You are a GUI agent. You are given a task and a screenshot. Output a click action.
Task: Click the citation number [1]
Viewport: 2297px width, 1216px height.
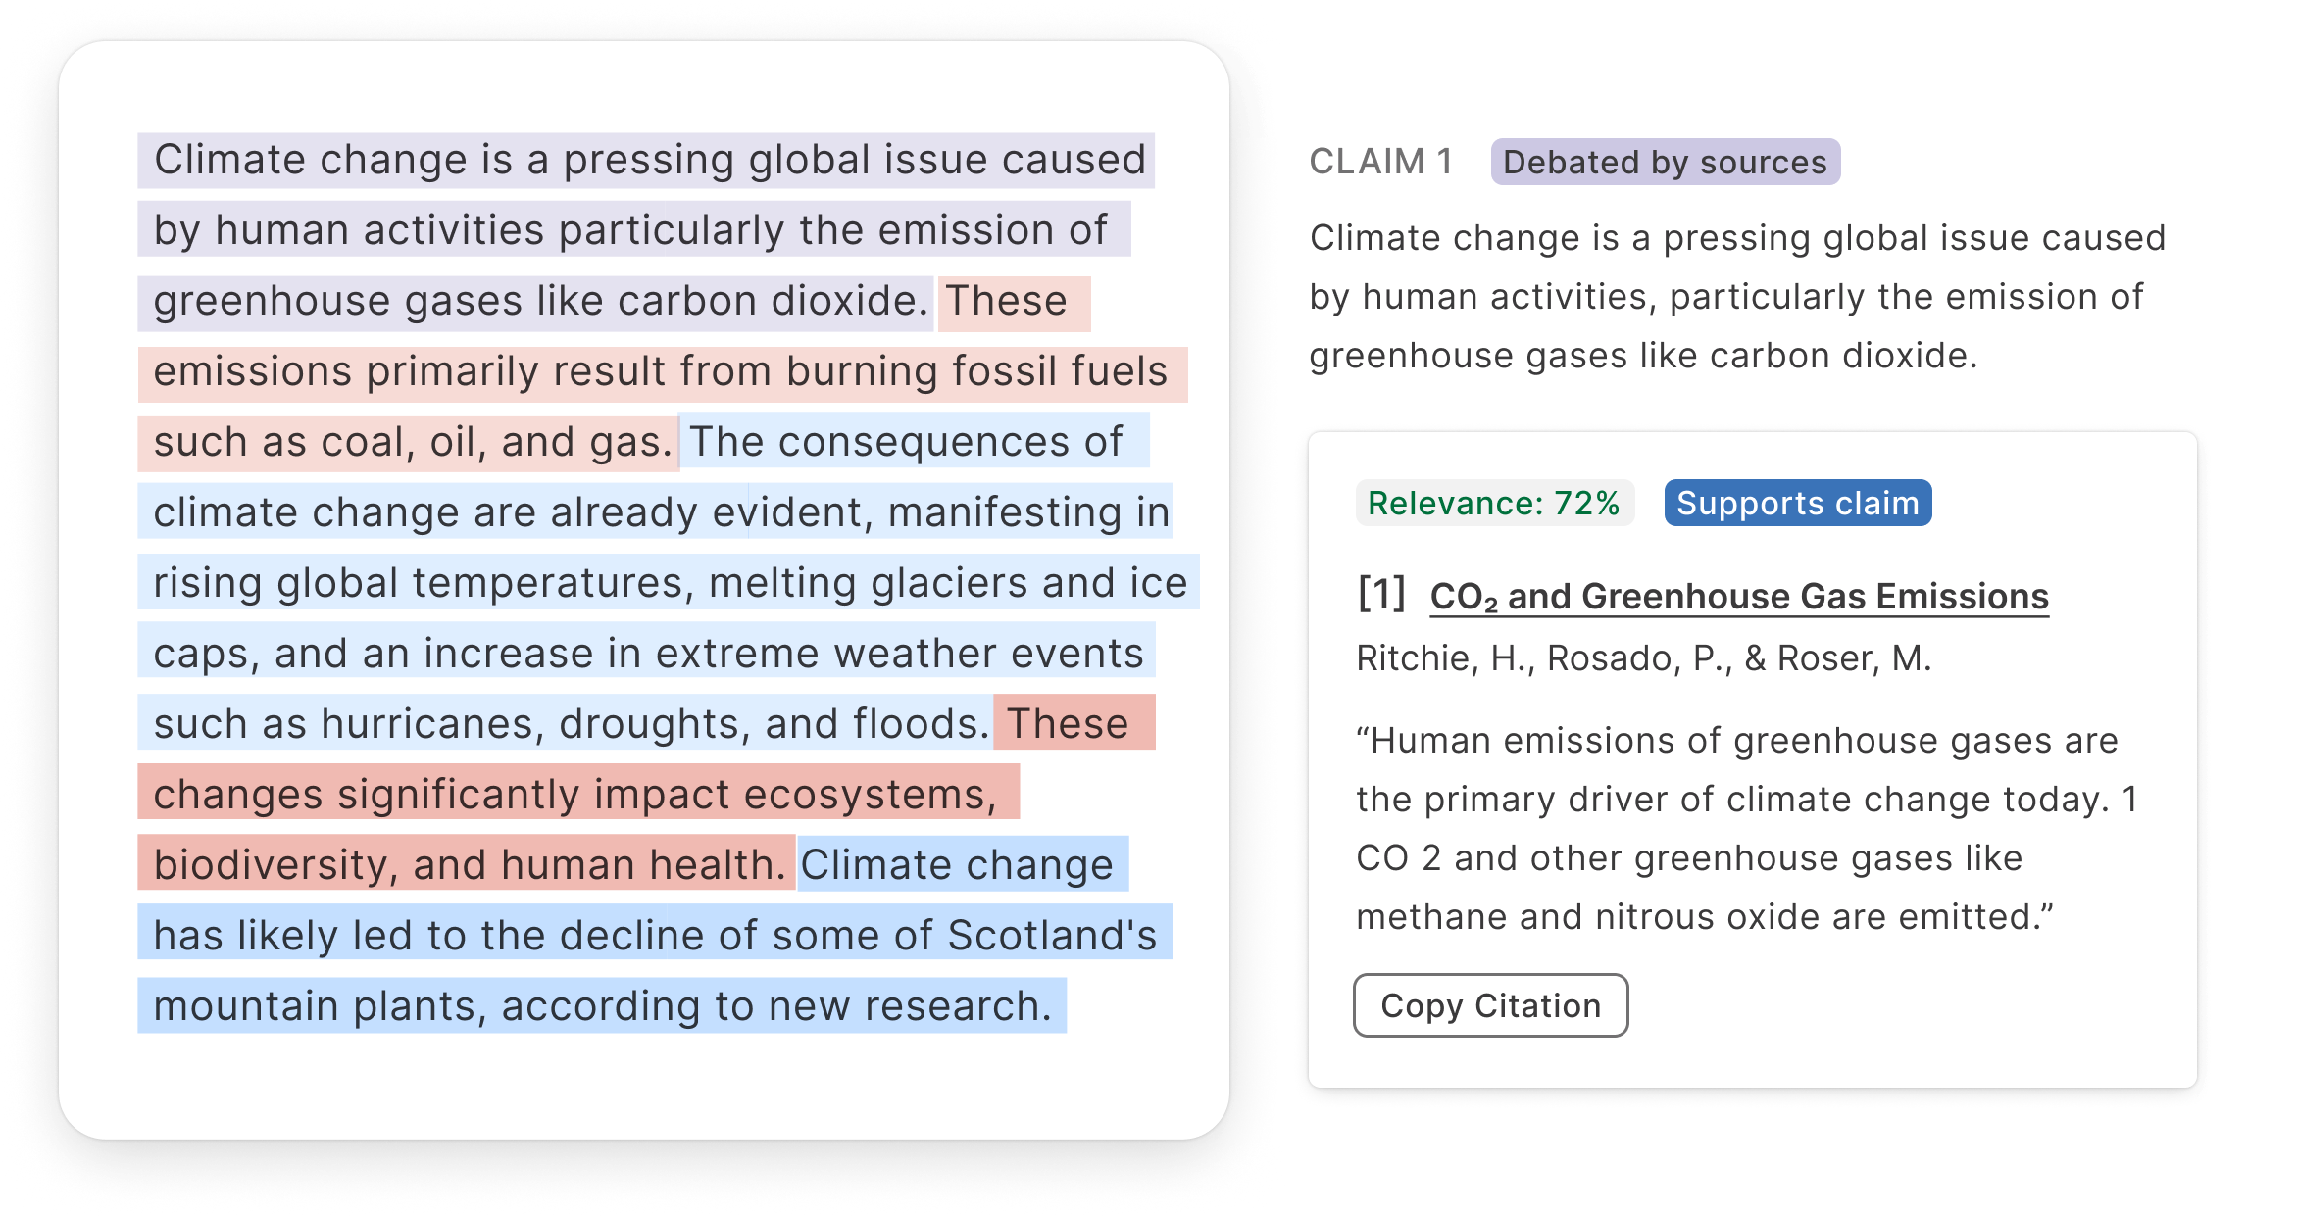click(1381, 595)
